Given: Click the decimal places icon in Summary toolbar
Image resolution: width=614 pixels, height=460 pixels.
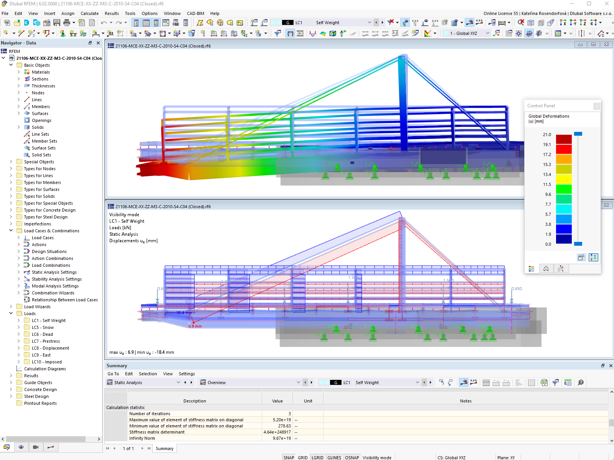Looking at the screenshot, I should tap(568, 382).
